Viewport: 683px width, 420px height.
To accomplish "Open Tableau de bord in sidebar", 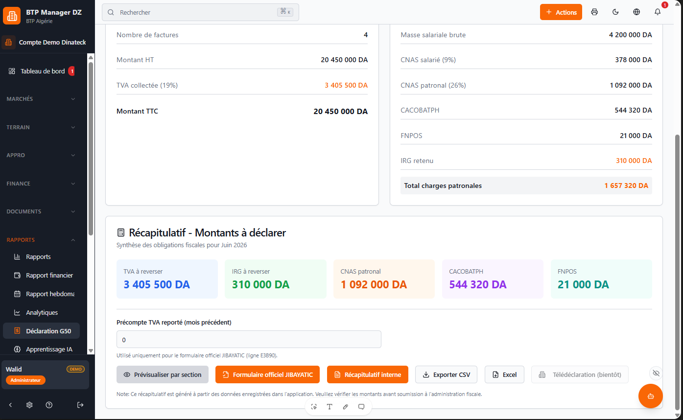I will pos(42,71).
